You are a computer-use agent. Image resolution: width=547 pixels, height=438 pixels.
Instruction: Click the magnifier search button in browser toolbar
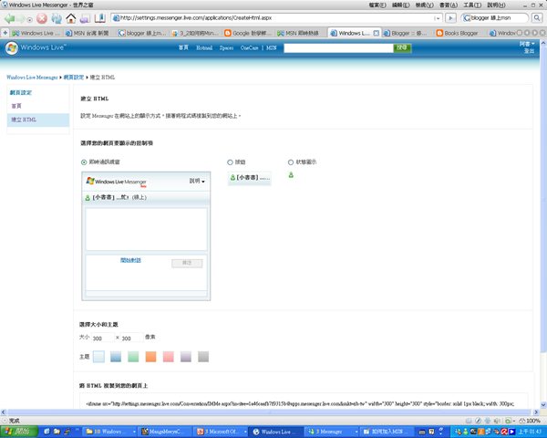coord(537,18)
